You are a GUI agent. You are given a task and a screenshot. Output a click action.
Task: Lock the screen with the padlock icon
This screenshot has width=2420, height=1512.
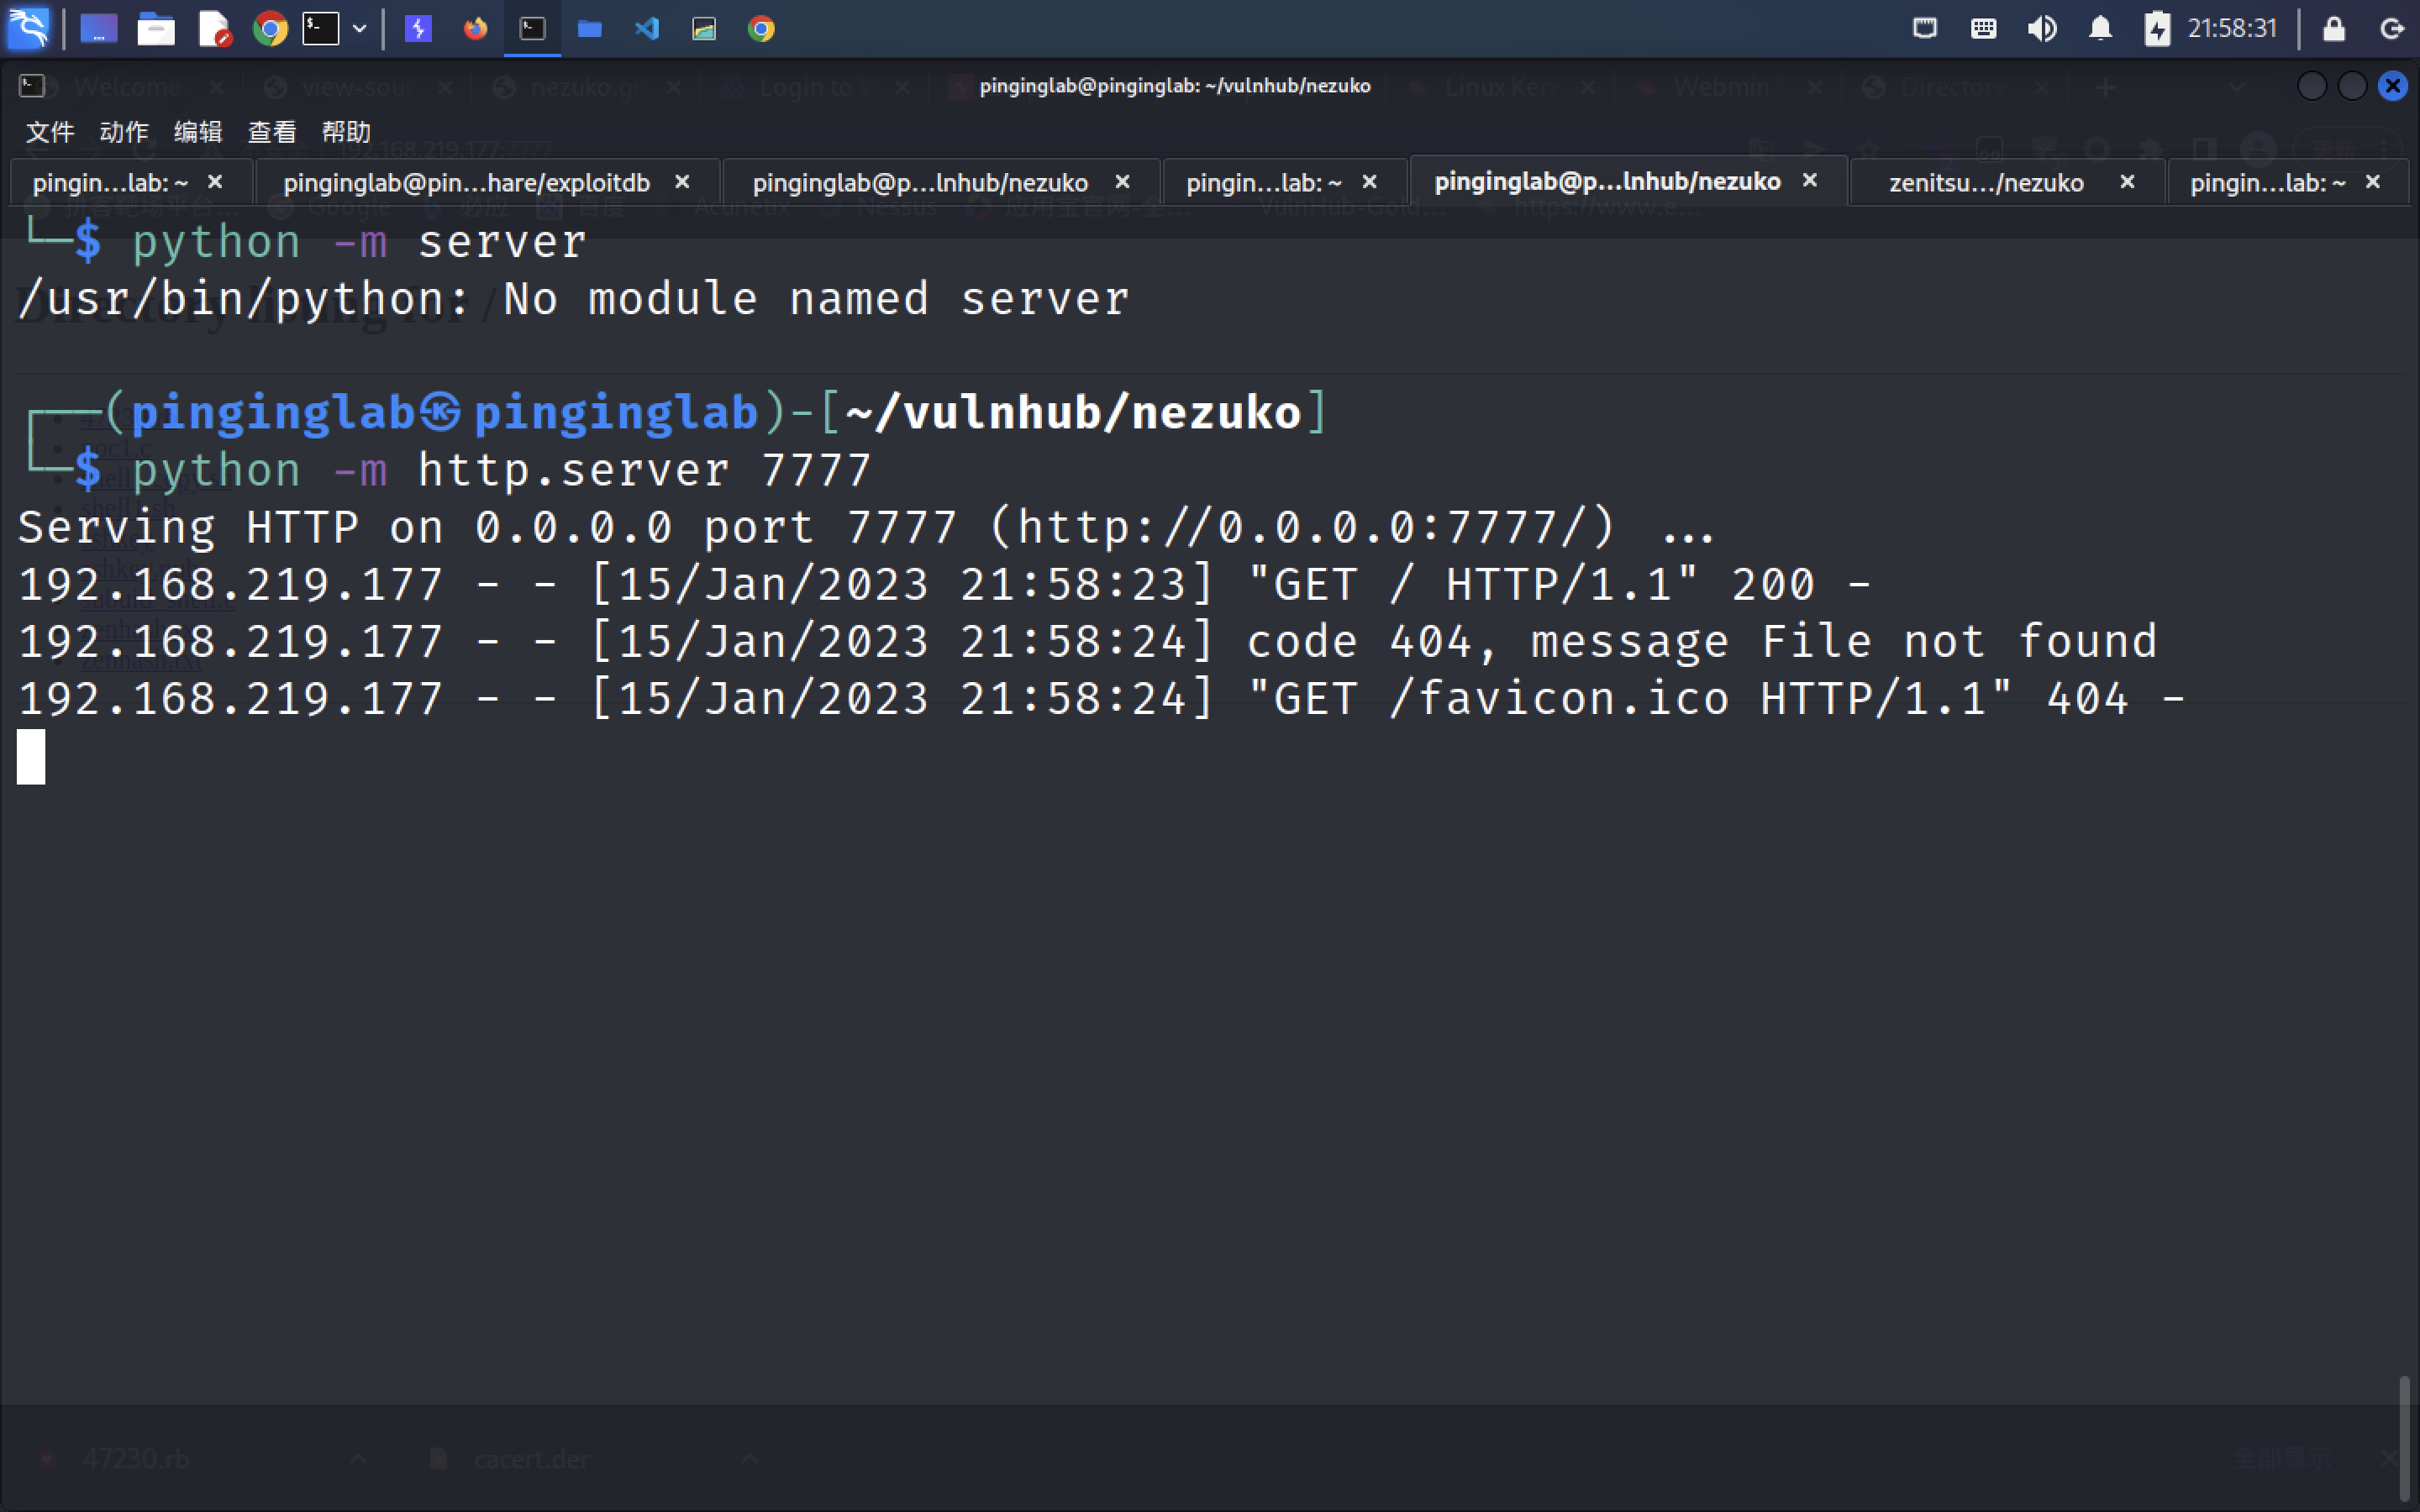tap(2333, 28)
